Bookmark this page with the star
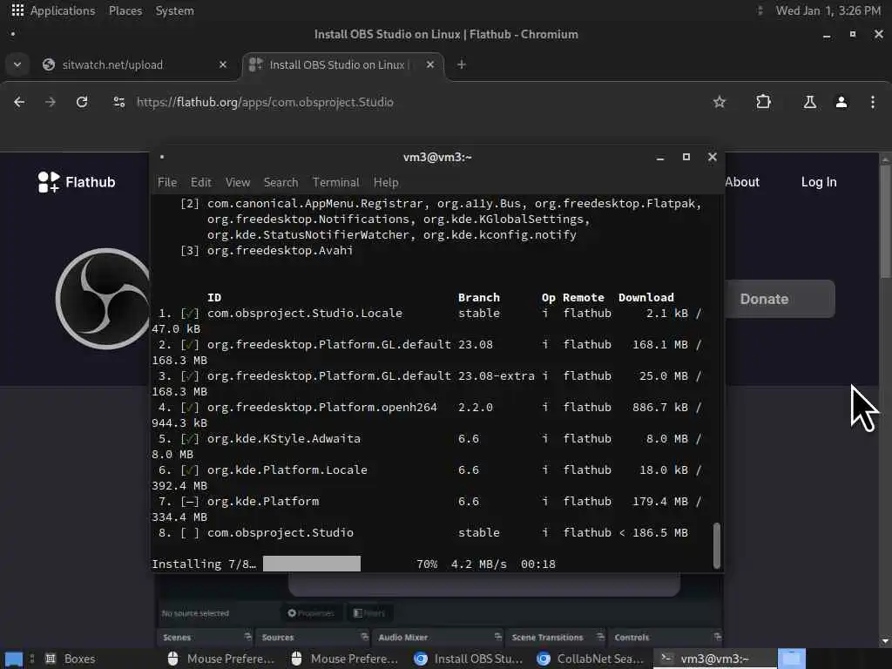The height and width of the screenshot is (669, 892). (720, 102)
